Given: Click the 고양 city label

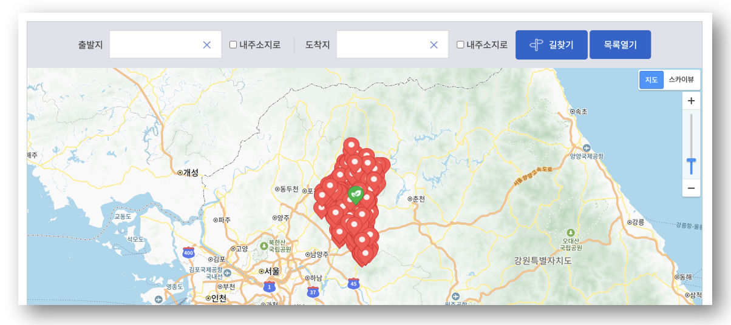Looking at the screenshot, I should [x=241, y=249].
